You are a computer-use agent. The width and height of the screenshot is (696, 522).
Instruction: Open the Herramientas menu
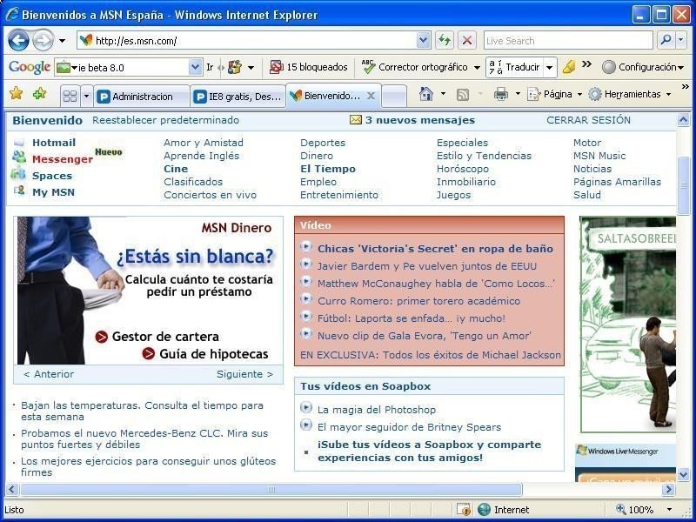pos(629,94)
